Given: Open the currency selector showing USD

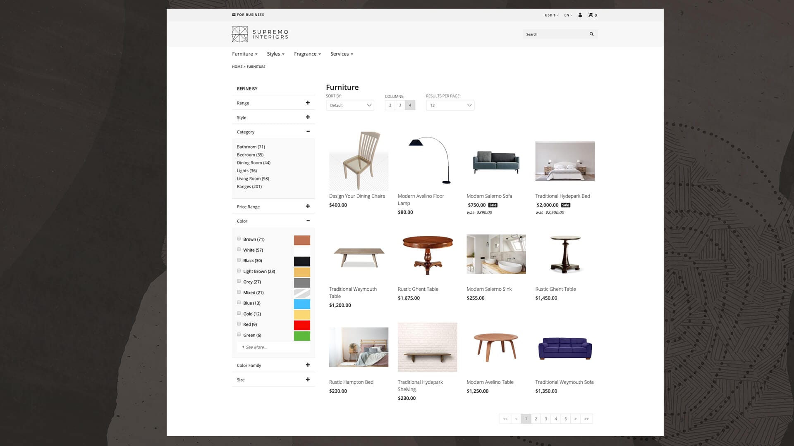Looking at the screenshot, I should 552,15.
